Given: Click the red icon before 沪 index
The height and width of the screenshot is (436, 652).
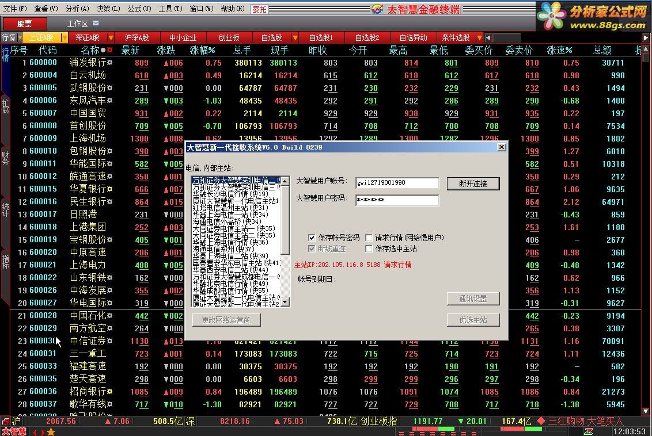Looking at the screenshot, I should (x=6, y=421).
